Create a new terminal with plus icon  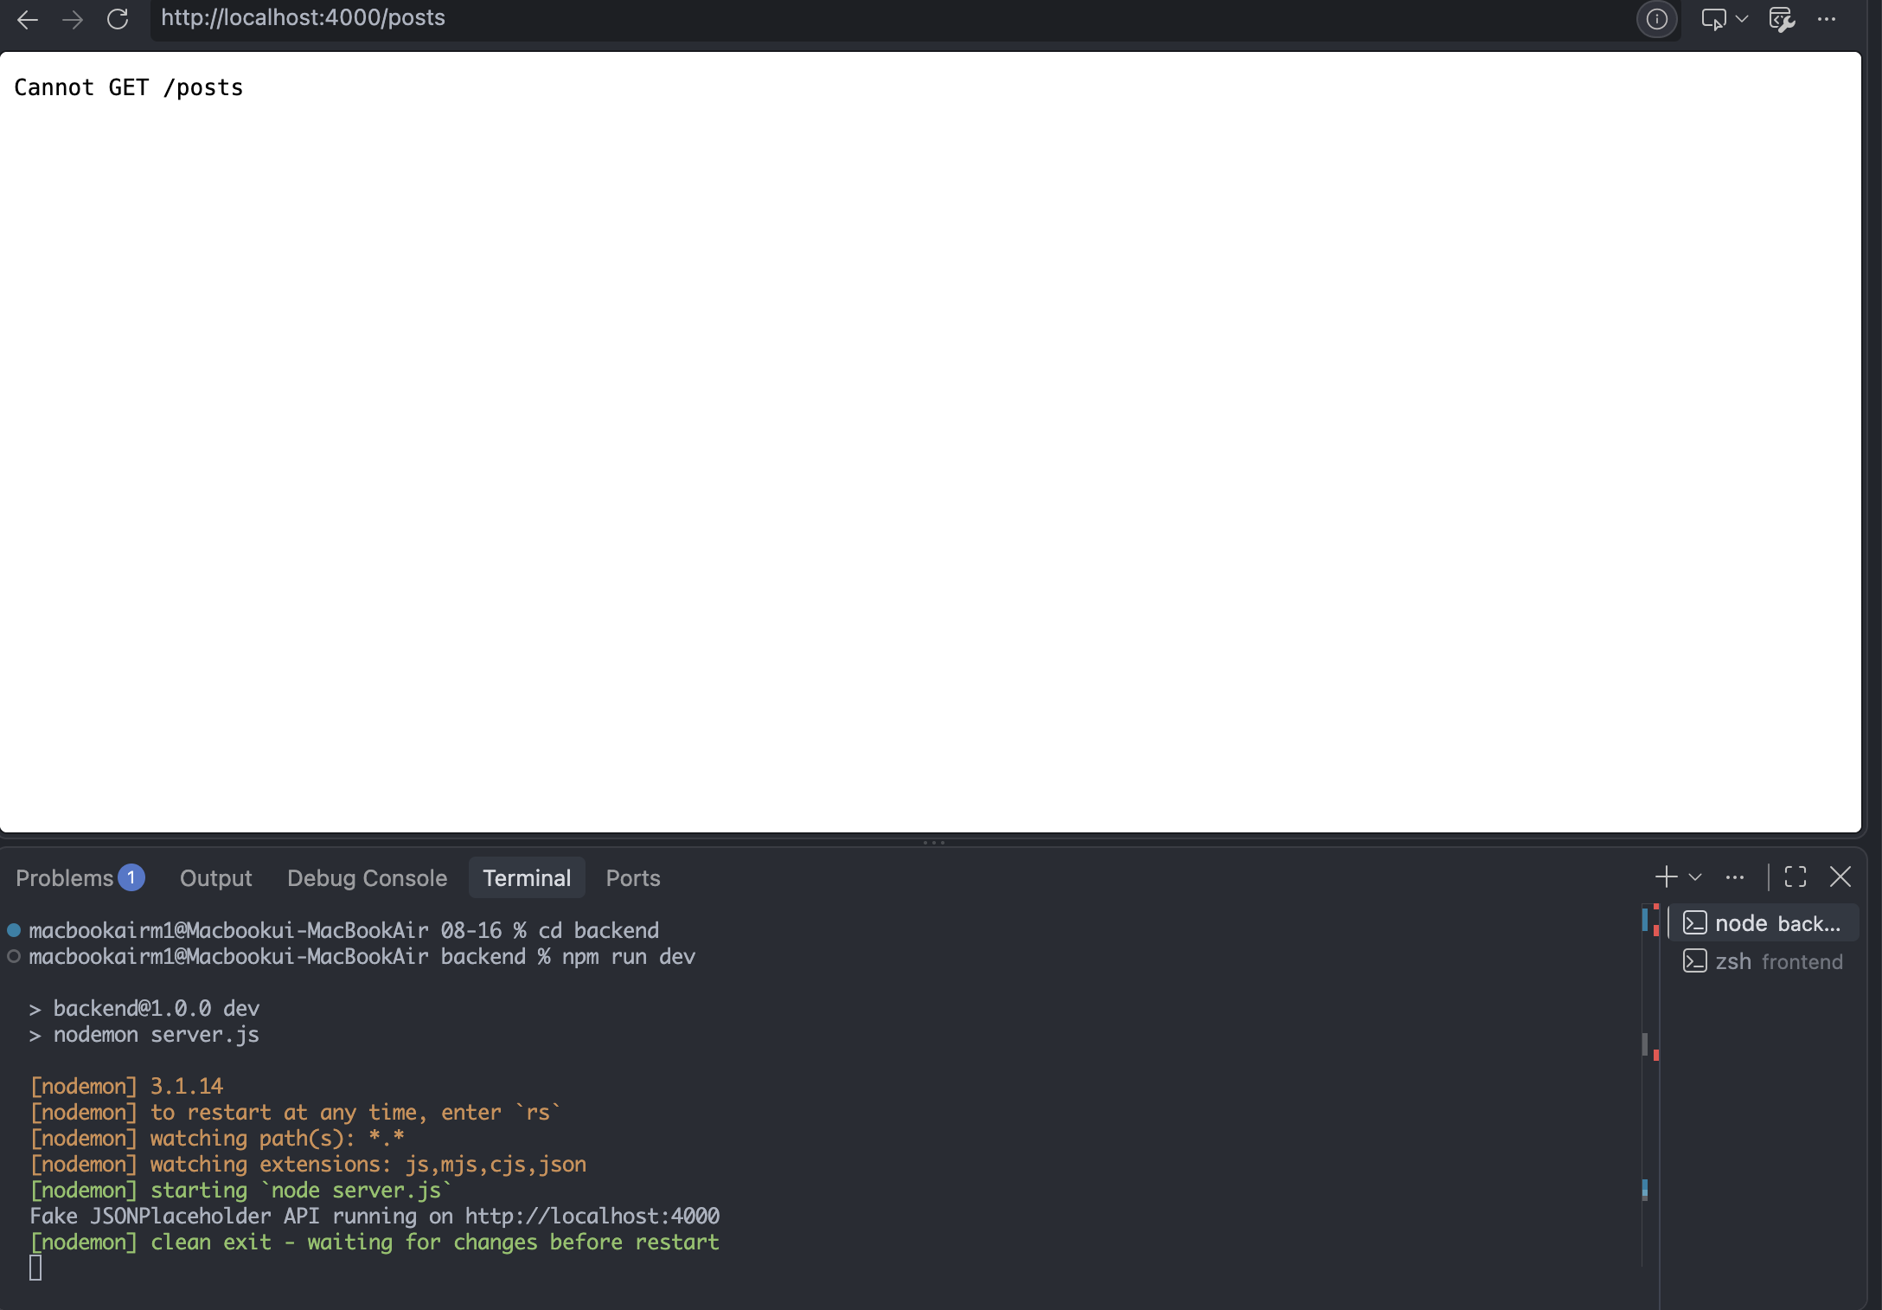(x=1665, y=877)
